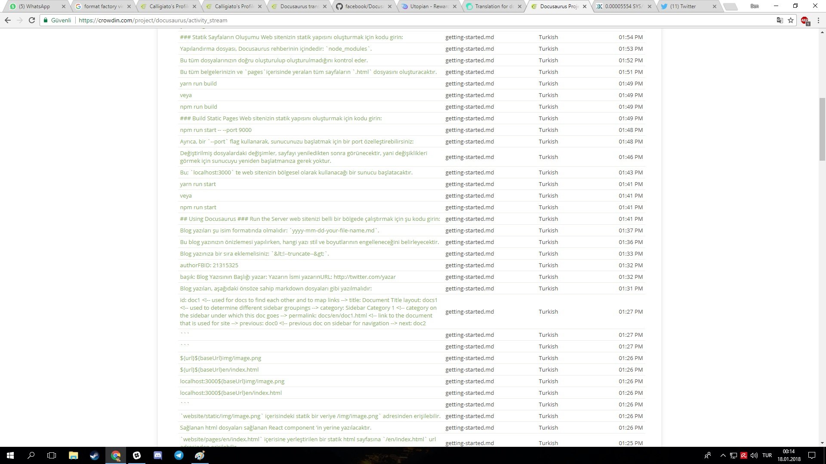Open the 'id: doc1' multi-line translation link

309,311
